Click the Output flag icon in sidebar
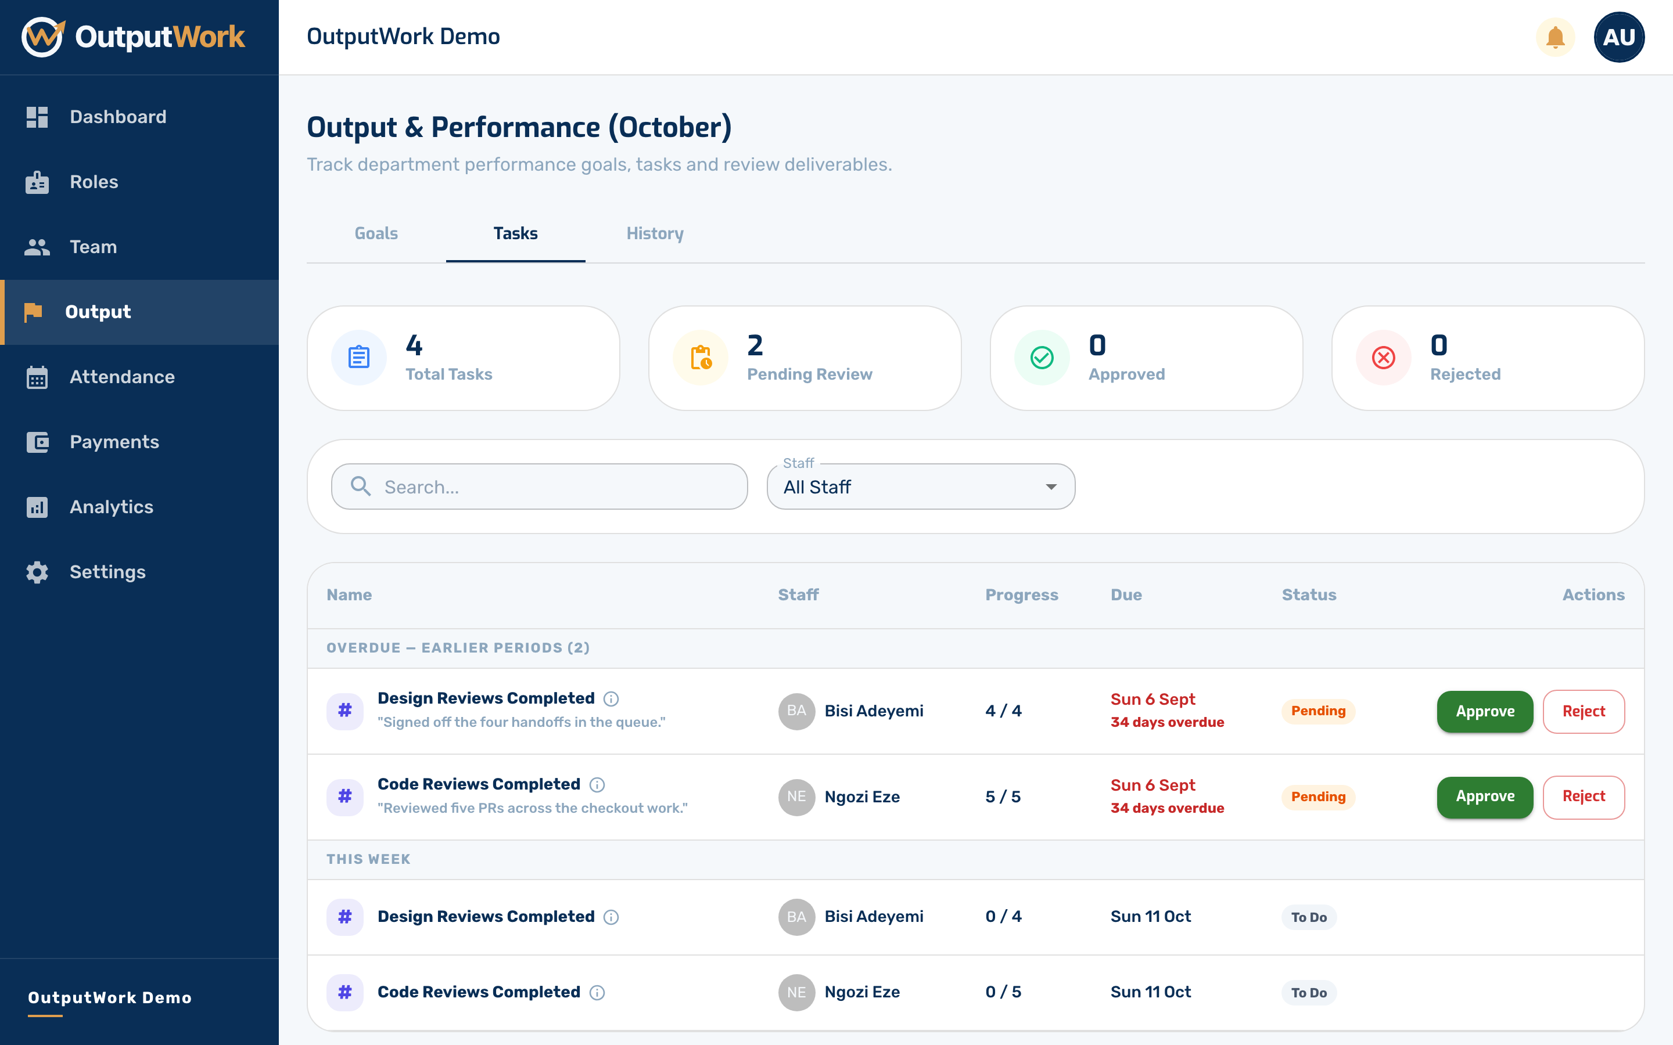The image size is (1673, 1045). coord(33,312)
